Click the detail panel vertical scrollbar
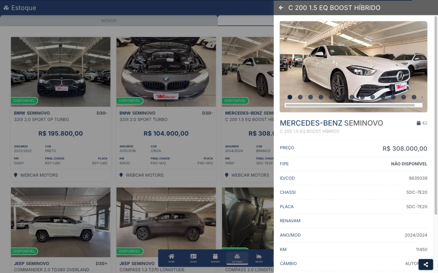438x273 pixels. 436,115
